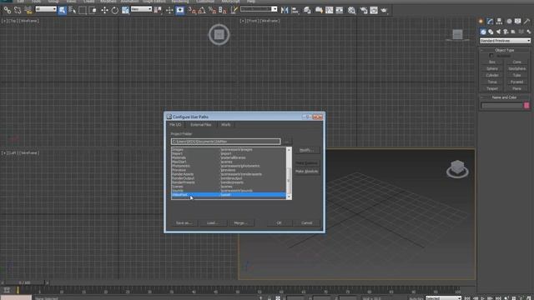The height and width of the screenshot is (300, 534).
Task: Click the Project Folder browse button
Action: (287, 142)
